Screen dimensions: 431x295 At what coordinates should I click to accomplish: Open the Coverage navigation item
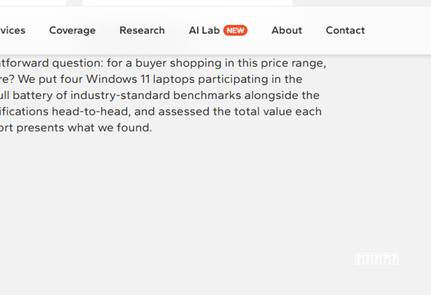tap(73, 30)
